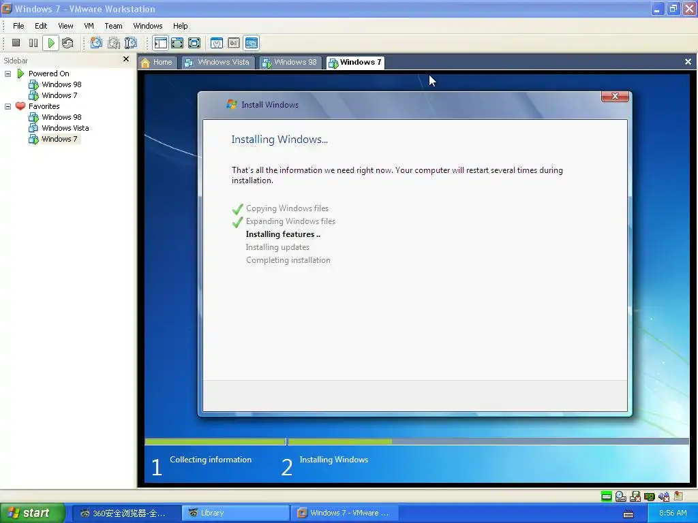Open the Windows menu

click(148, 26)
